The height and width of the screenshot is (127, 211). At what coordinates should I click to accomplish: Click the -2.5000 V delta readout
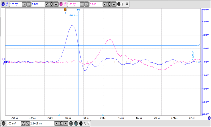click(x=193, y=55)
